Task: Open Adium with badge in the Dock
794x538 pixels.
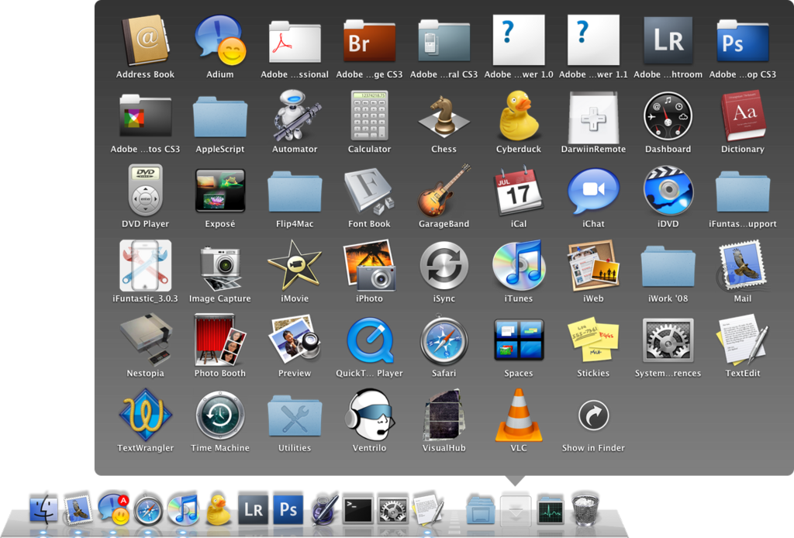Action: 114,508
